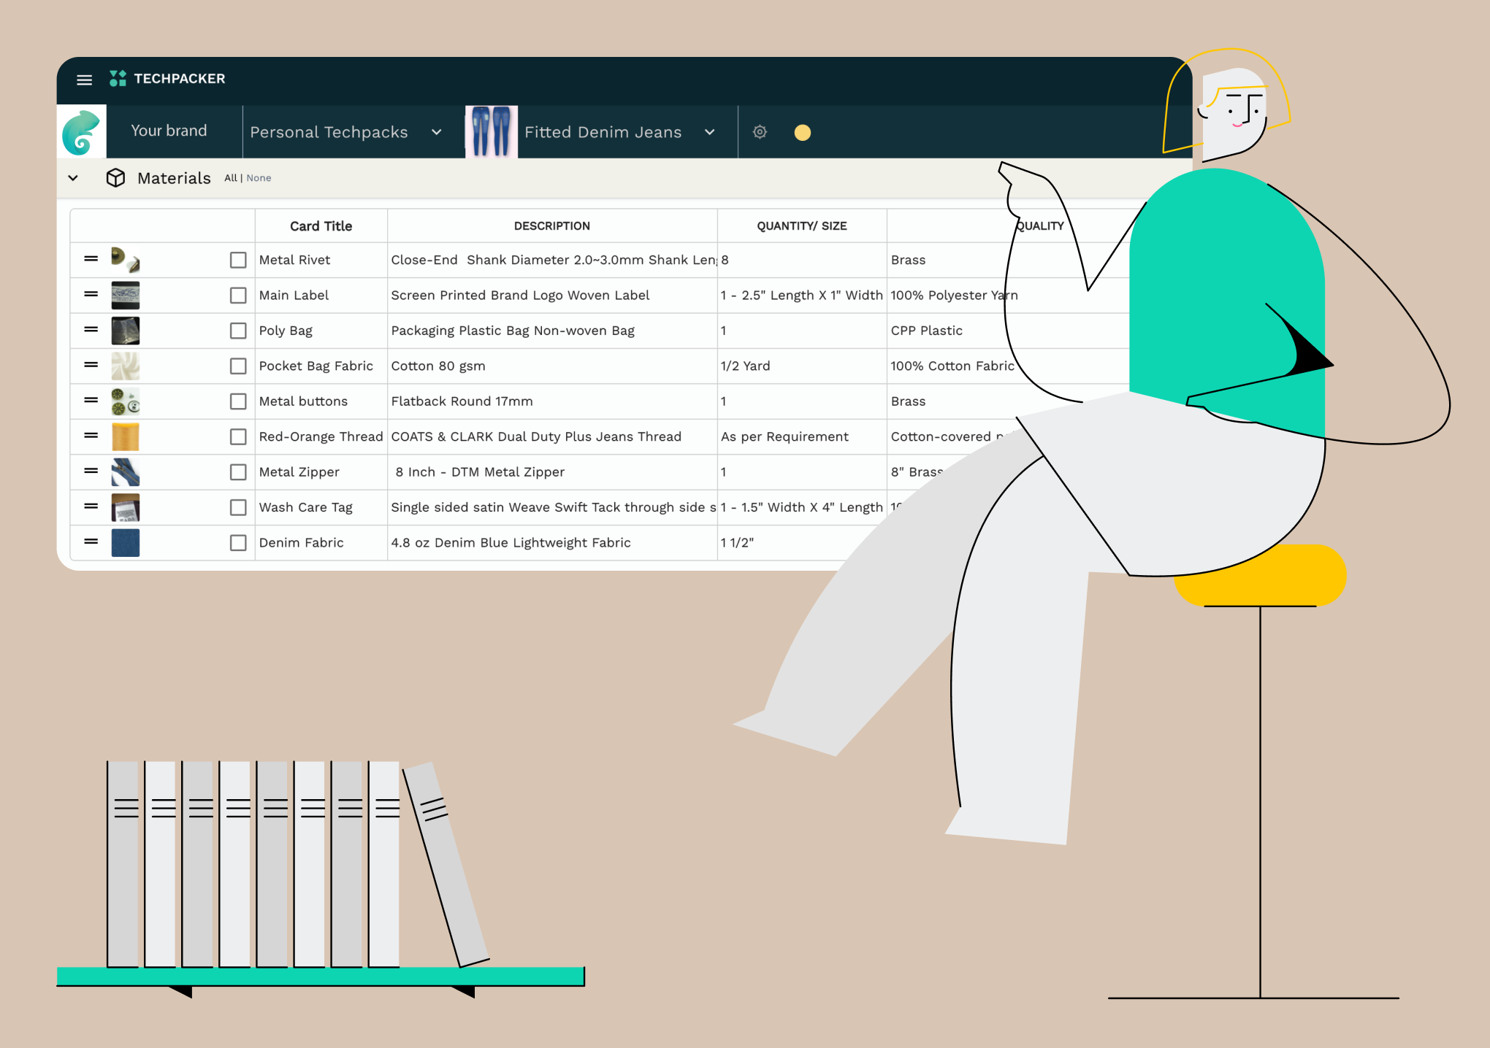
Task: Click the Materials section cube icon
Action: tap(113, 177)
